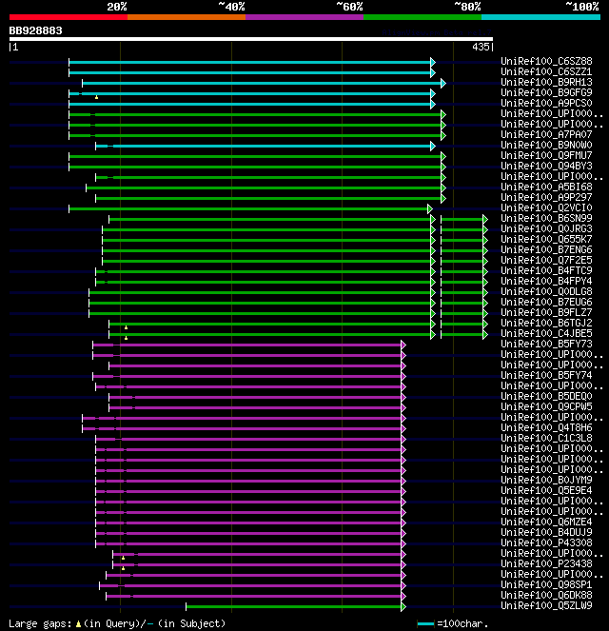Viewport: 609px width, 631px height.
Task: Click the yellow gap marker under B9GFG9 bar
Action: coord(96,97)
